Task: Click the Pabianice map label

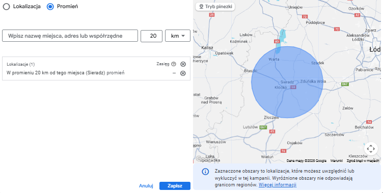Action: (365, 70)
